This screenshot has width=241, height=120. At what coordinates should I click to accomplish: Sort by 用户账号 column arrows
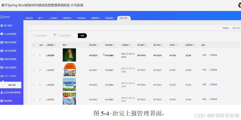tap(146, 45)
